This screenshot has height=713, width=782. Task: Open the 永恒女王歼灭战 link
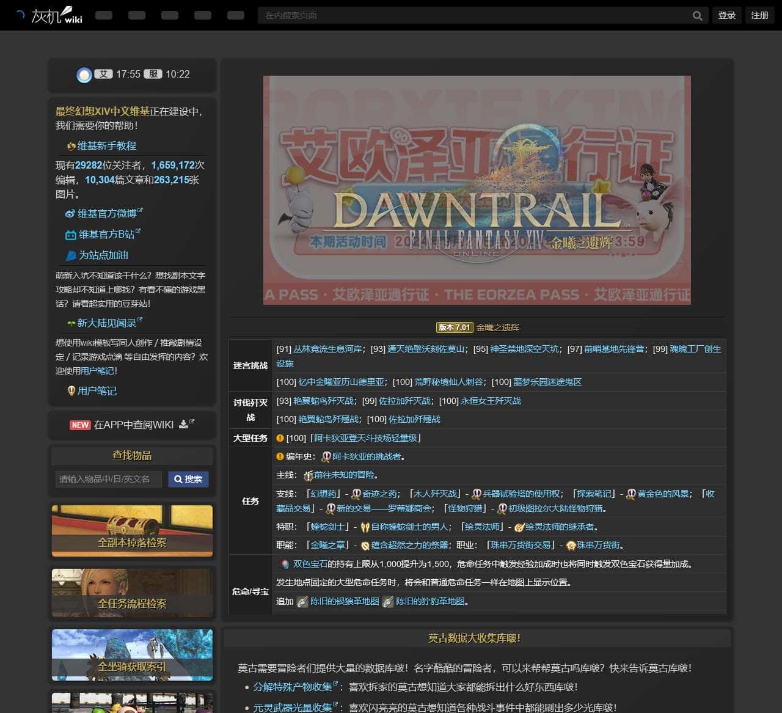click(x=491, y=401)
